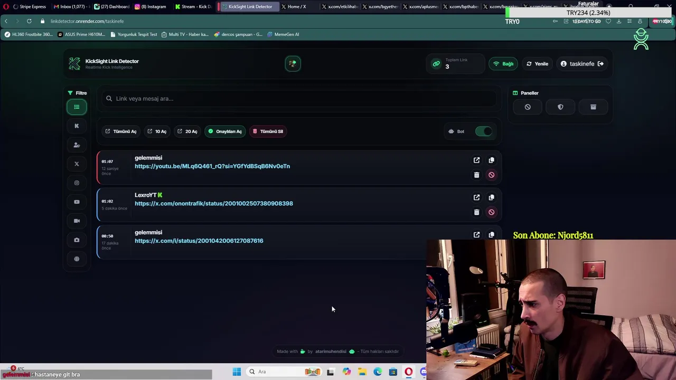Image resolution: width=676 pixels, height=380 pixels.
Task: Click Tümünü Aç button
Action: [120, 131]
